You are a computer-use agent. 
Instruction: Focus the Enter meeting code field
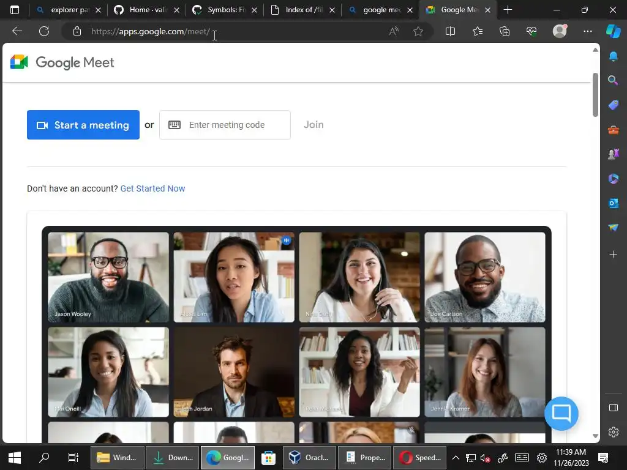(x=225, y=125)
